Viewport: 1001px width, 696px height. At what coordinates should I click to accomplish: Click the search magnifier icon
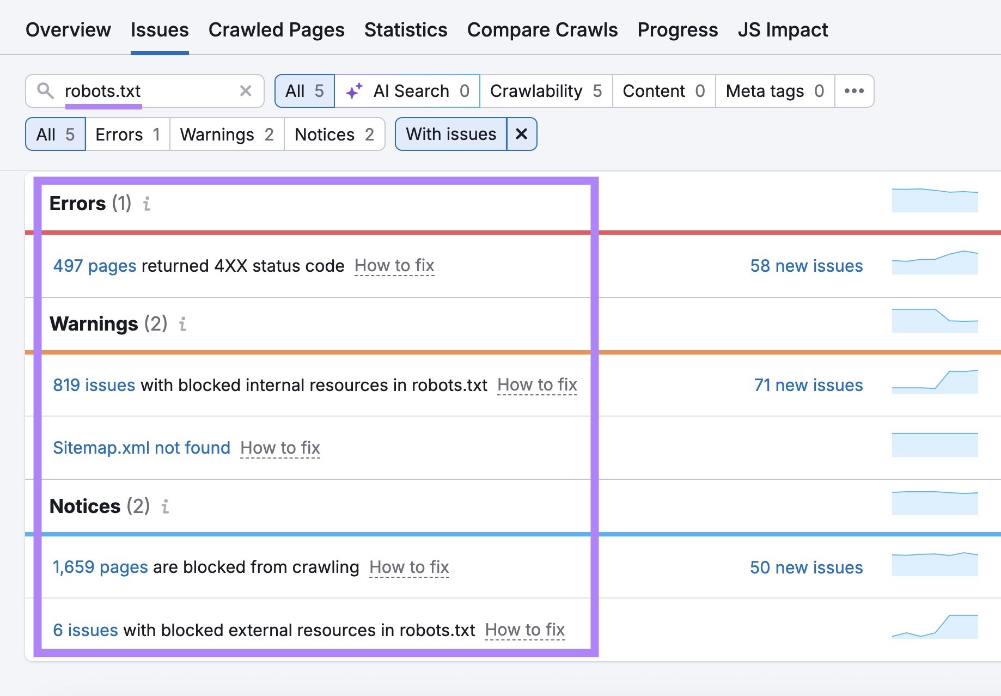coord(46,91)
